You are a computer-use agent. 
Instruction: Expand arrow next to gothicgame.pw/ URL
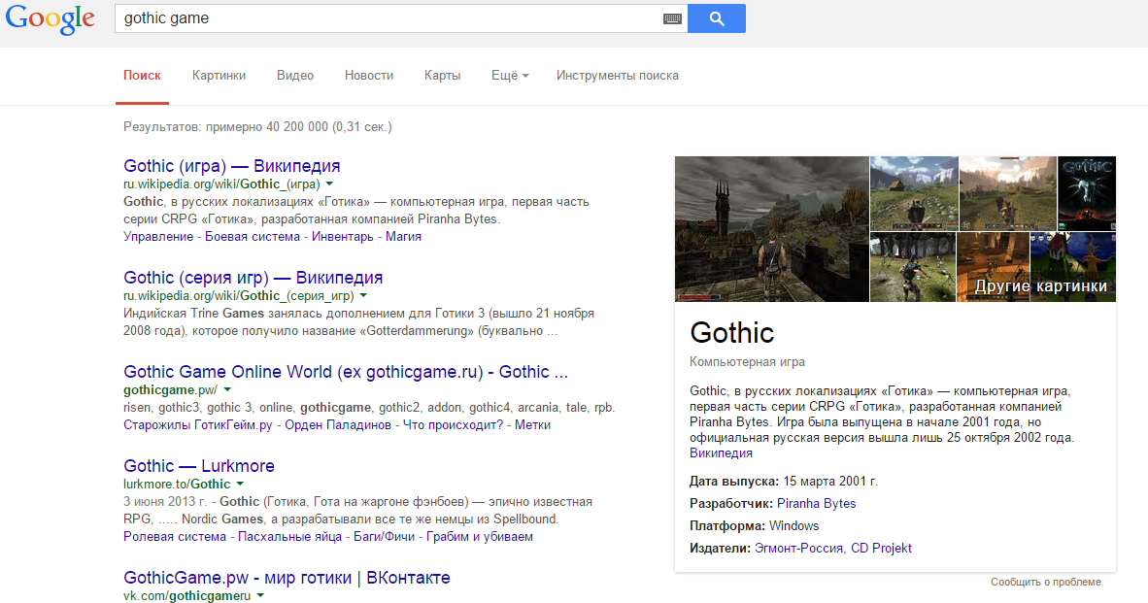tap(227, 390)
